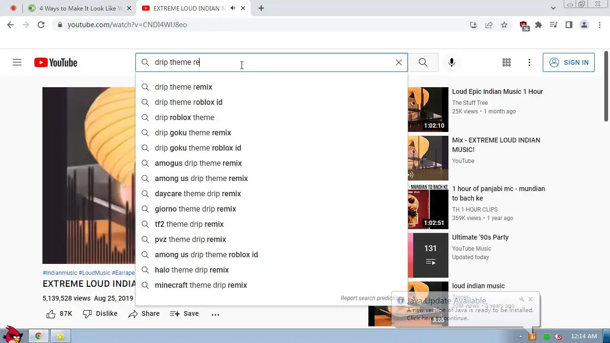Expand the tab search chevron
This screenshot has width=610, height=343.
(553, 8)
